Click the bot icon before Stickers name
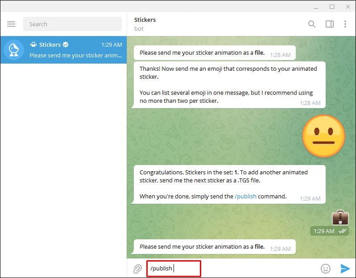 pos(33,44)
